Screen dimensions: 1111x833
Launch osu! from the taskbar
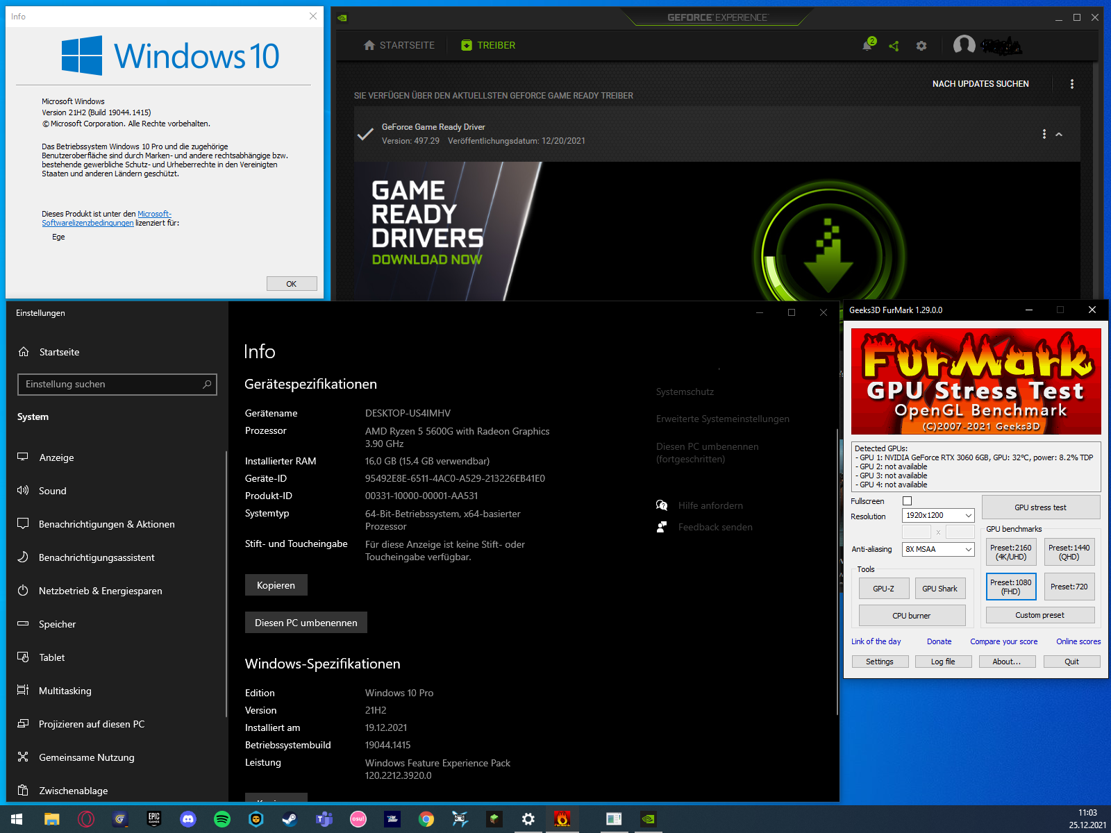[x=358, y=819]
